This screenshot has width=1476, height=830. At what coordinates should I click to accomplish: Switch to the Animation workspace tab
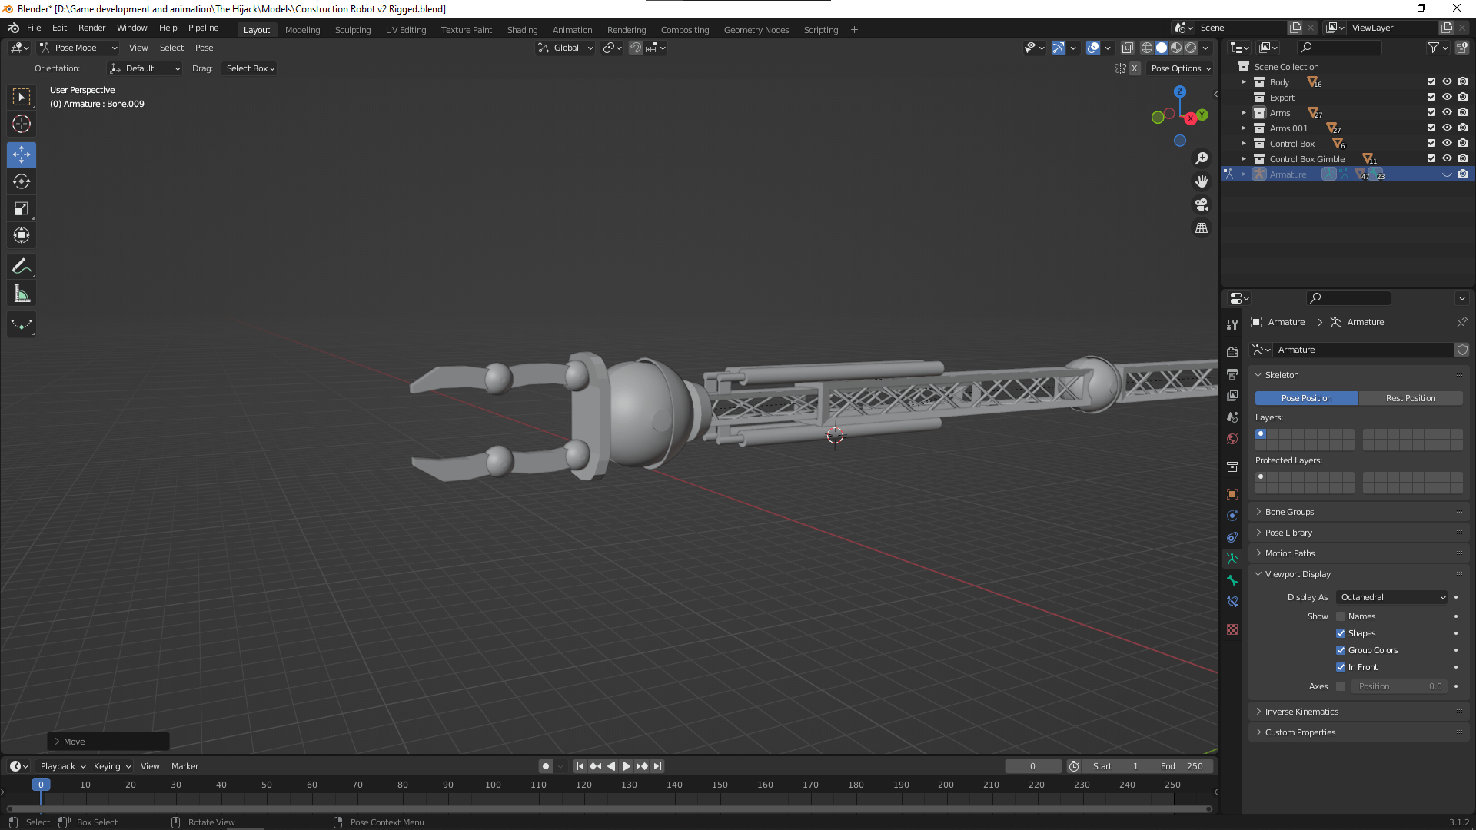[x=572, y=30]
